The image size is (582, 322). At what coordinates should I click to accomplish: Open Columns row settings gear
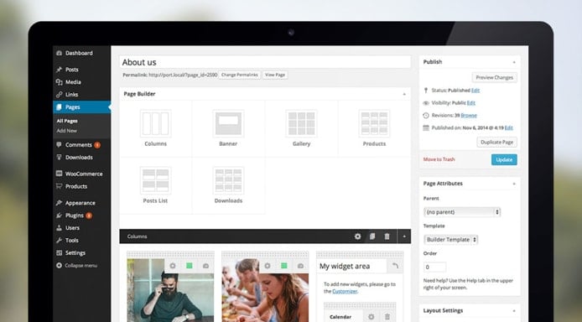[x=357, y=236]
